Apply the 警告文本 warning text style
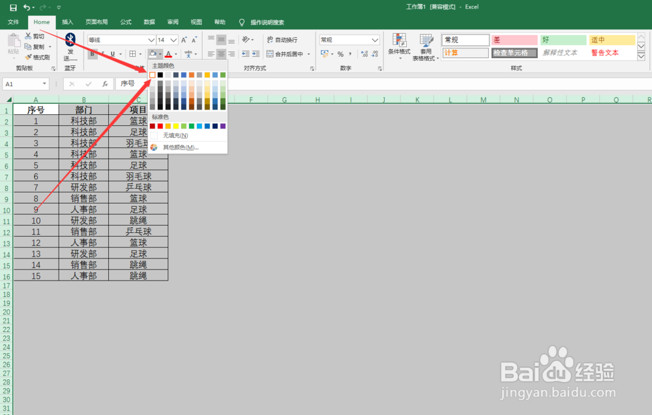 click(612, 53)
